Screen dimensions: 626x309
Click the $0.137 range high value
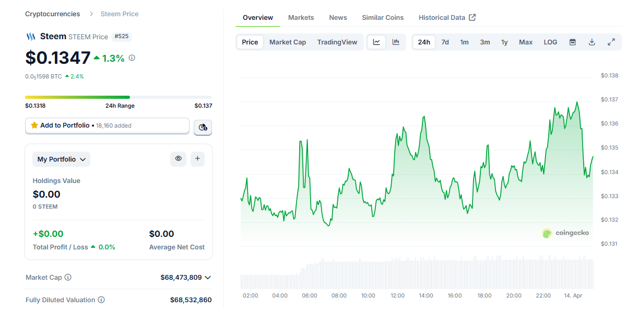(203, 106)
